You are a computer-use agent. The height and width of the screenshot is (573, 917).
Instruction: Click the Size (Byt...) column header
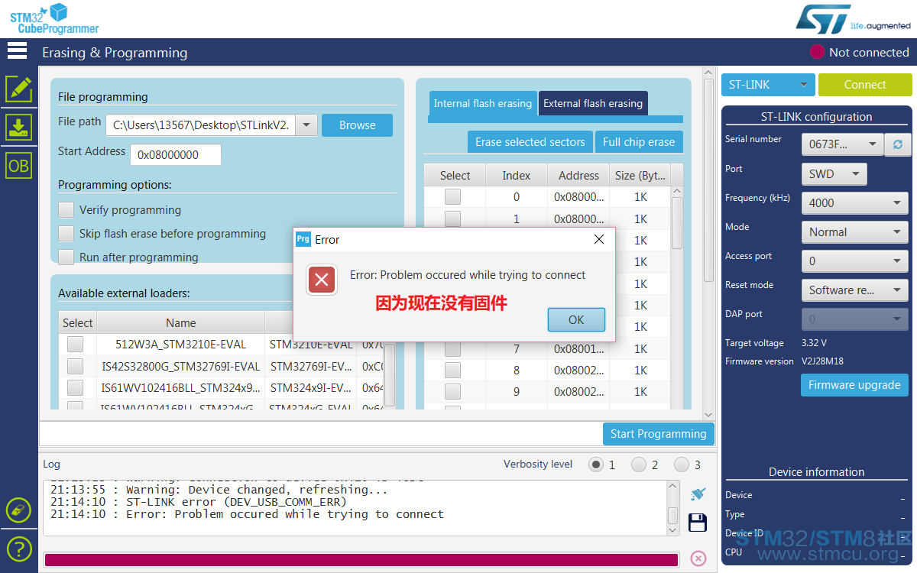640,175
